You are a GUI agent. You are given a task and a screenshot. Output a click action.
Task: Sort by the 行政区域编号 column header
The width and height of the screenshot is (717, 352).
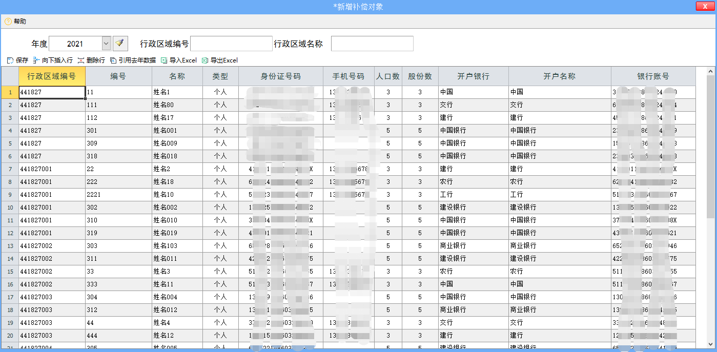coord(52,76)
